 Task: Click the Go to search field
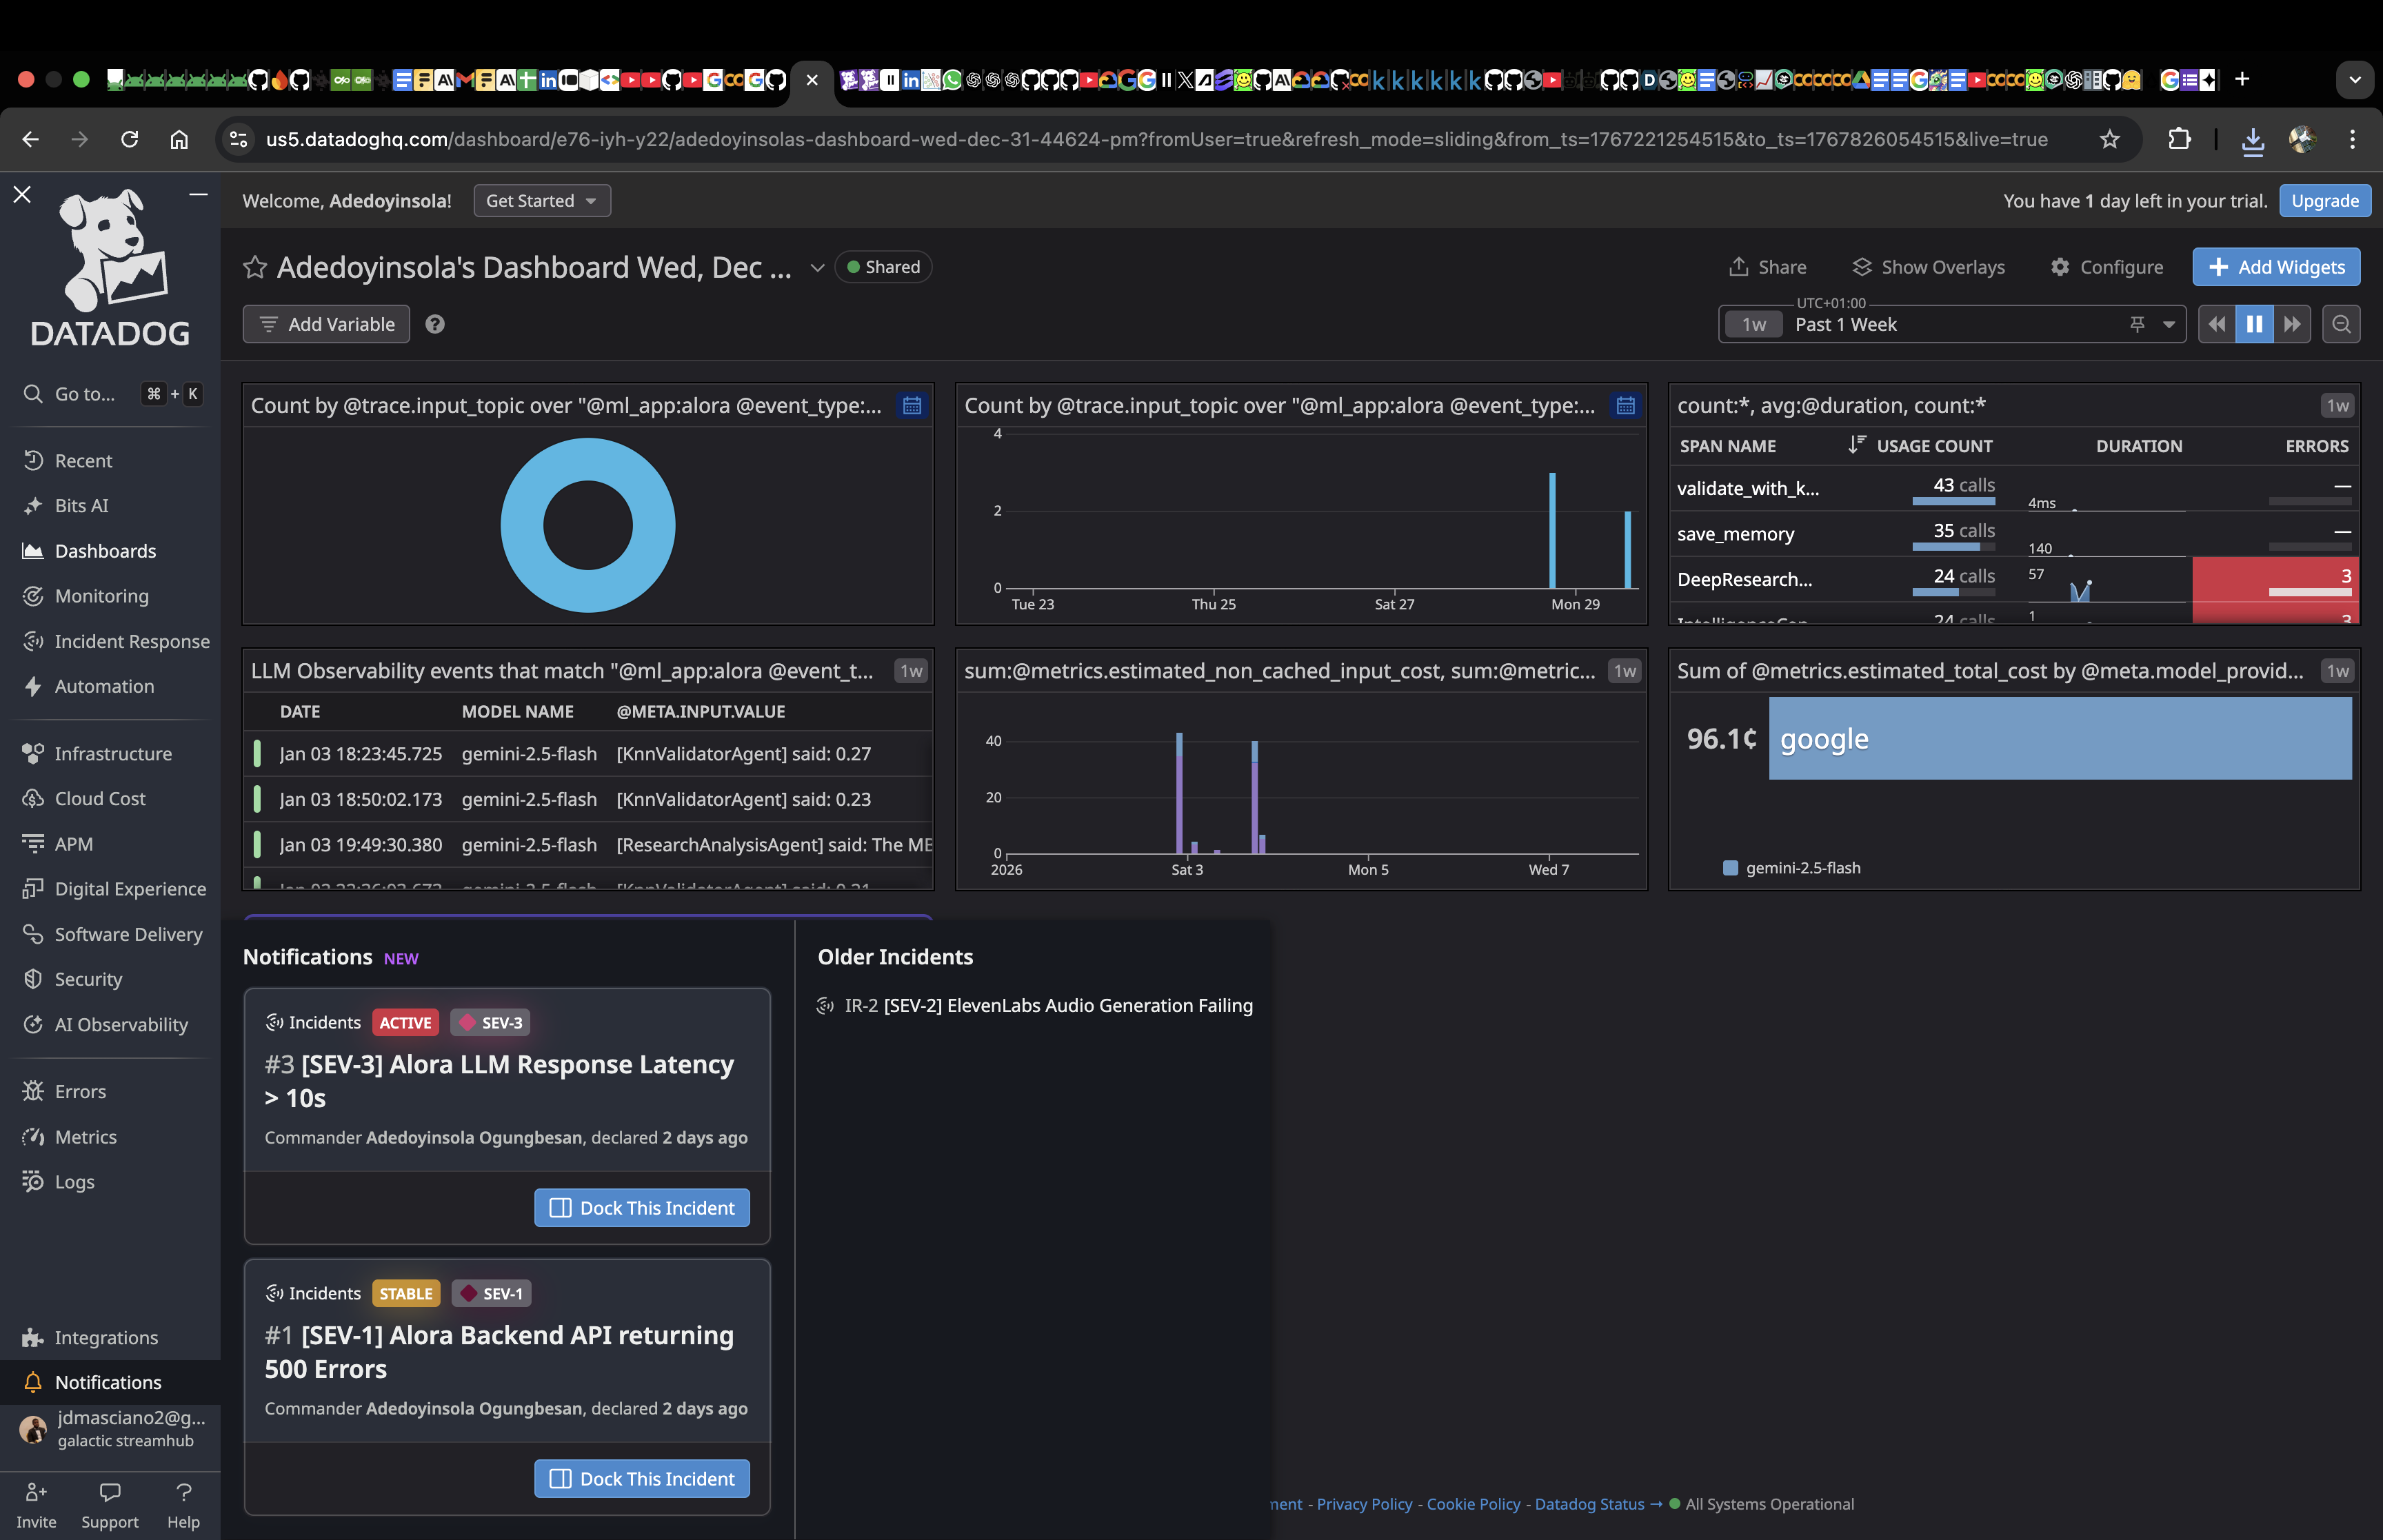(85, 394)
